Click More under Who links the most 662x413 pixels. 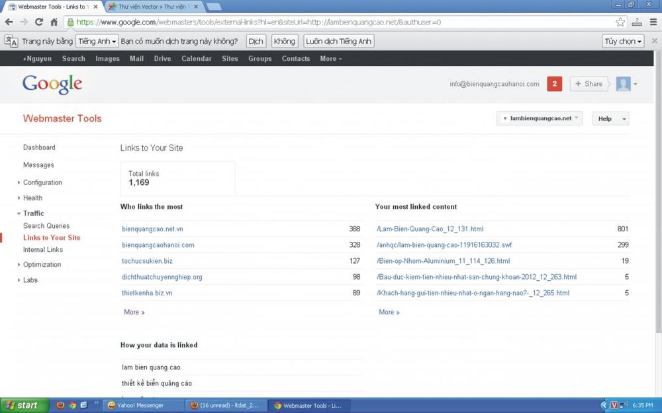click(x=134, y=313)
